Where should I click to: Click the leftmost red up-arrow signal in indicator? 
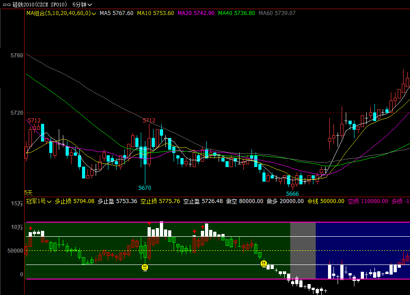coord(31,229)
